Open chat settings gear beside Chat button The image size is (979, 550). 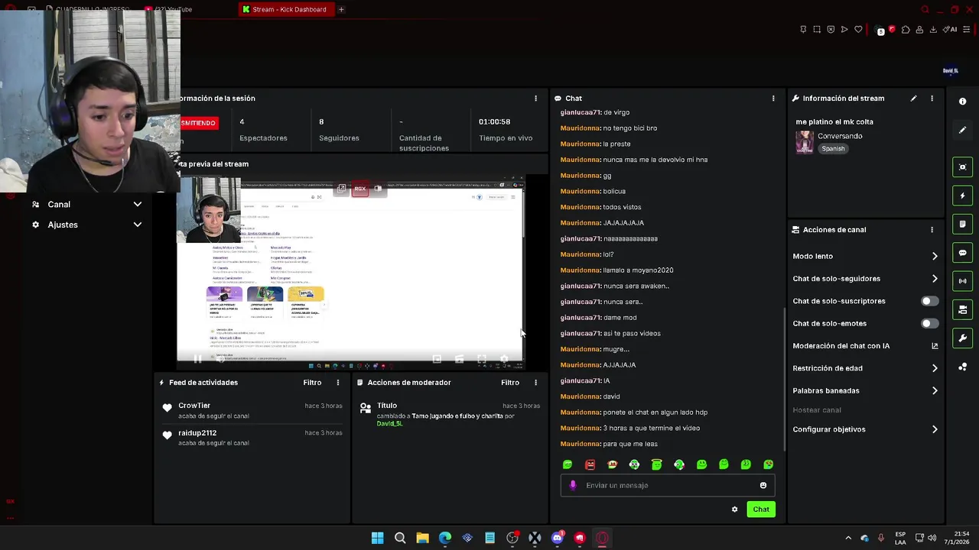pyautogui.click(x=734, y=510)
